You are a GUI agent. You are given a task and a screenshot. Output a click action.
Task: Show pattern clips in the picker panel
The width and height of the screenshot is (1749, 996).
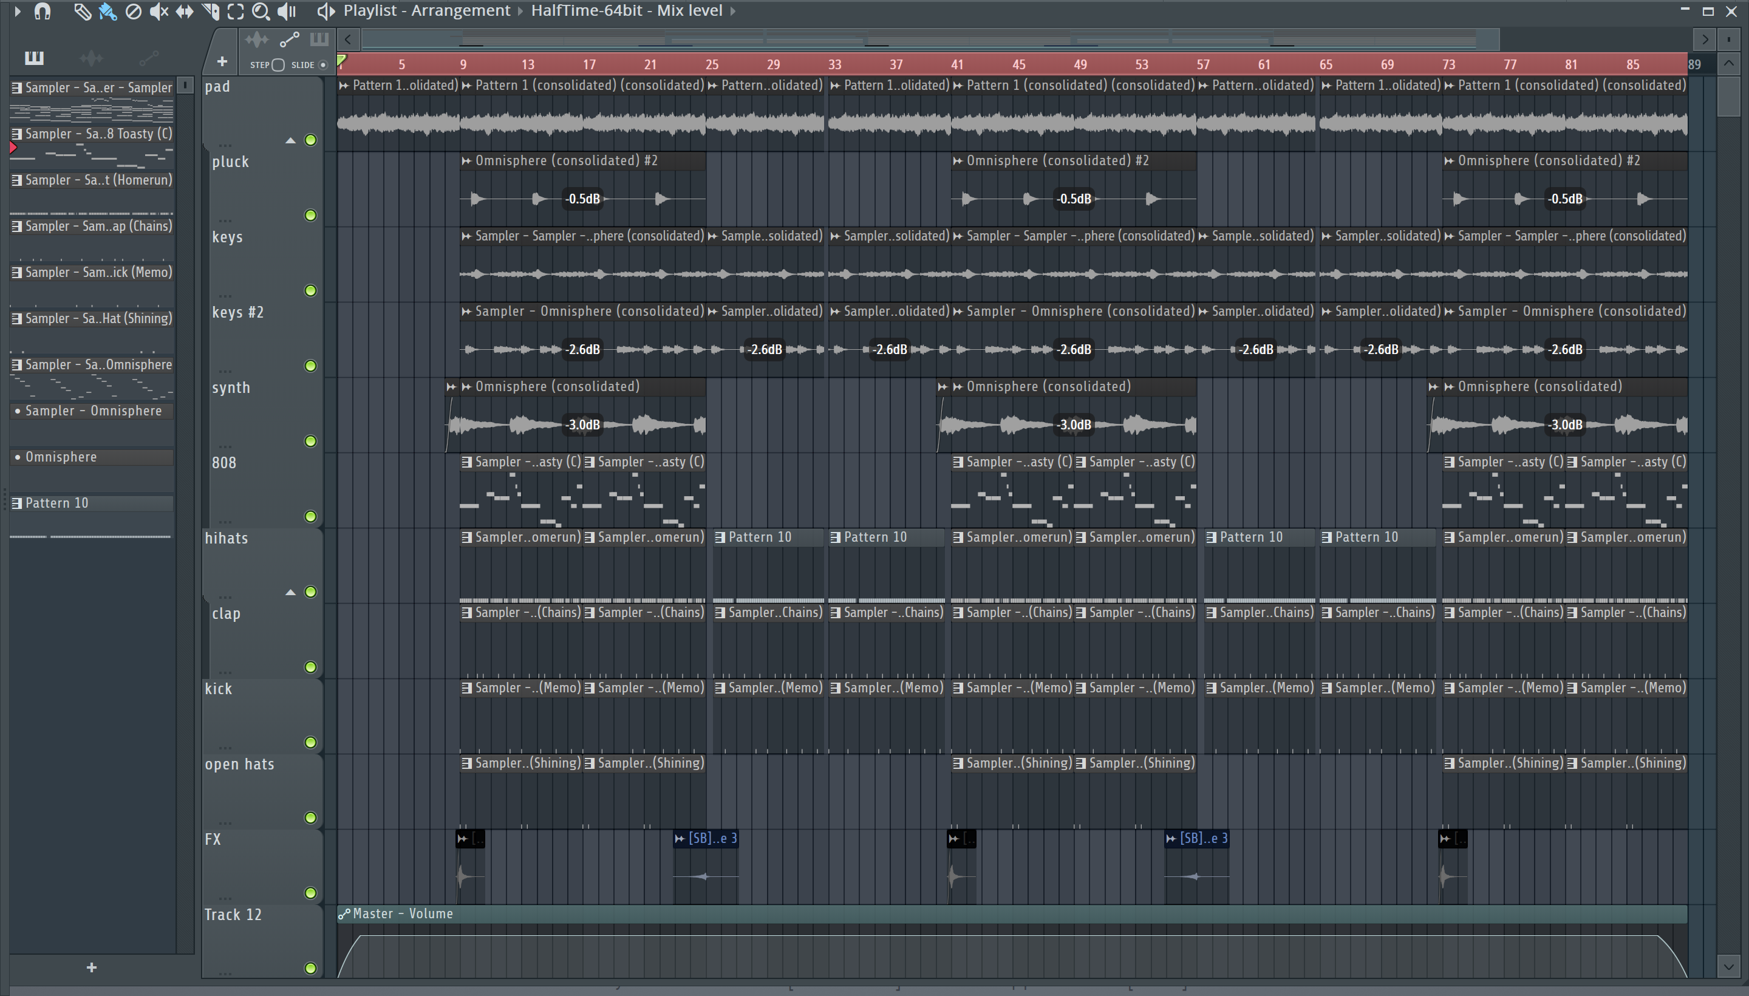tap(34, 58)
